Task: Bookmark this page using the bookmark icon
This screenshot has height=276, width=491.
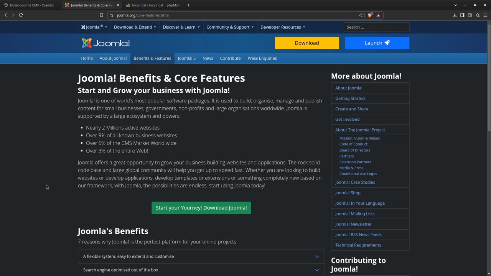Action: click(101, 15)
